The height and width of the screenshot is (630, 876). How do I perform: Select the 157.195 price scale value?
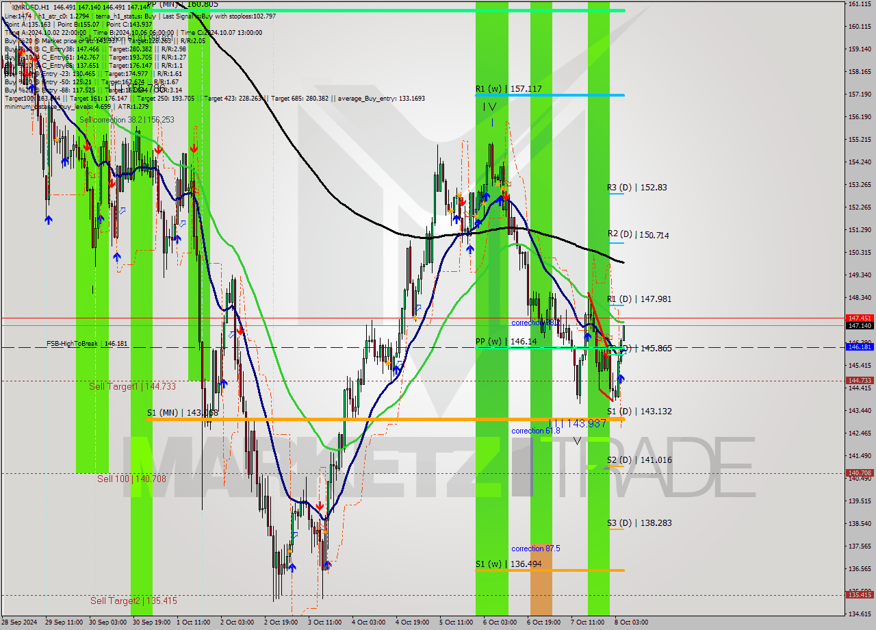pyautogui.click(x=860, y=94)
